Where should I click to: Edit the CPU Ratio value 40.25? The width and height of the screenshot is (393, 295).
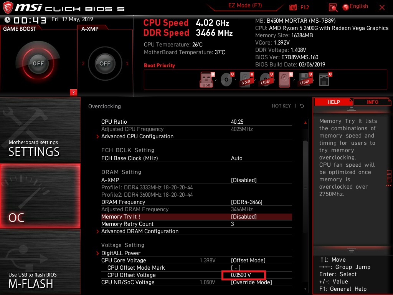point(237,122)
